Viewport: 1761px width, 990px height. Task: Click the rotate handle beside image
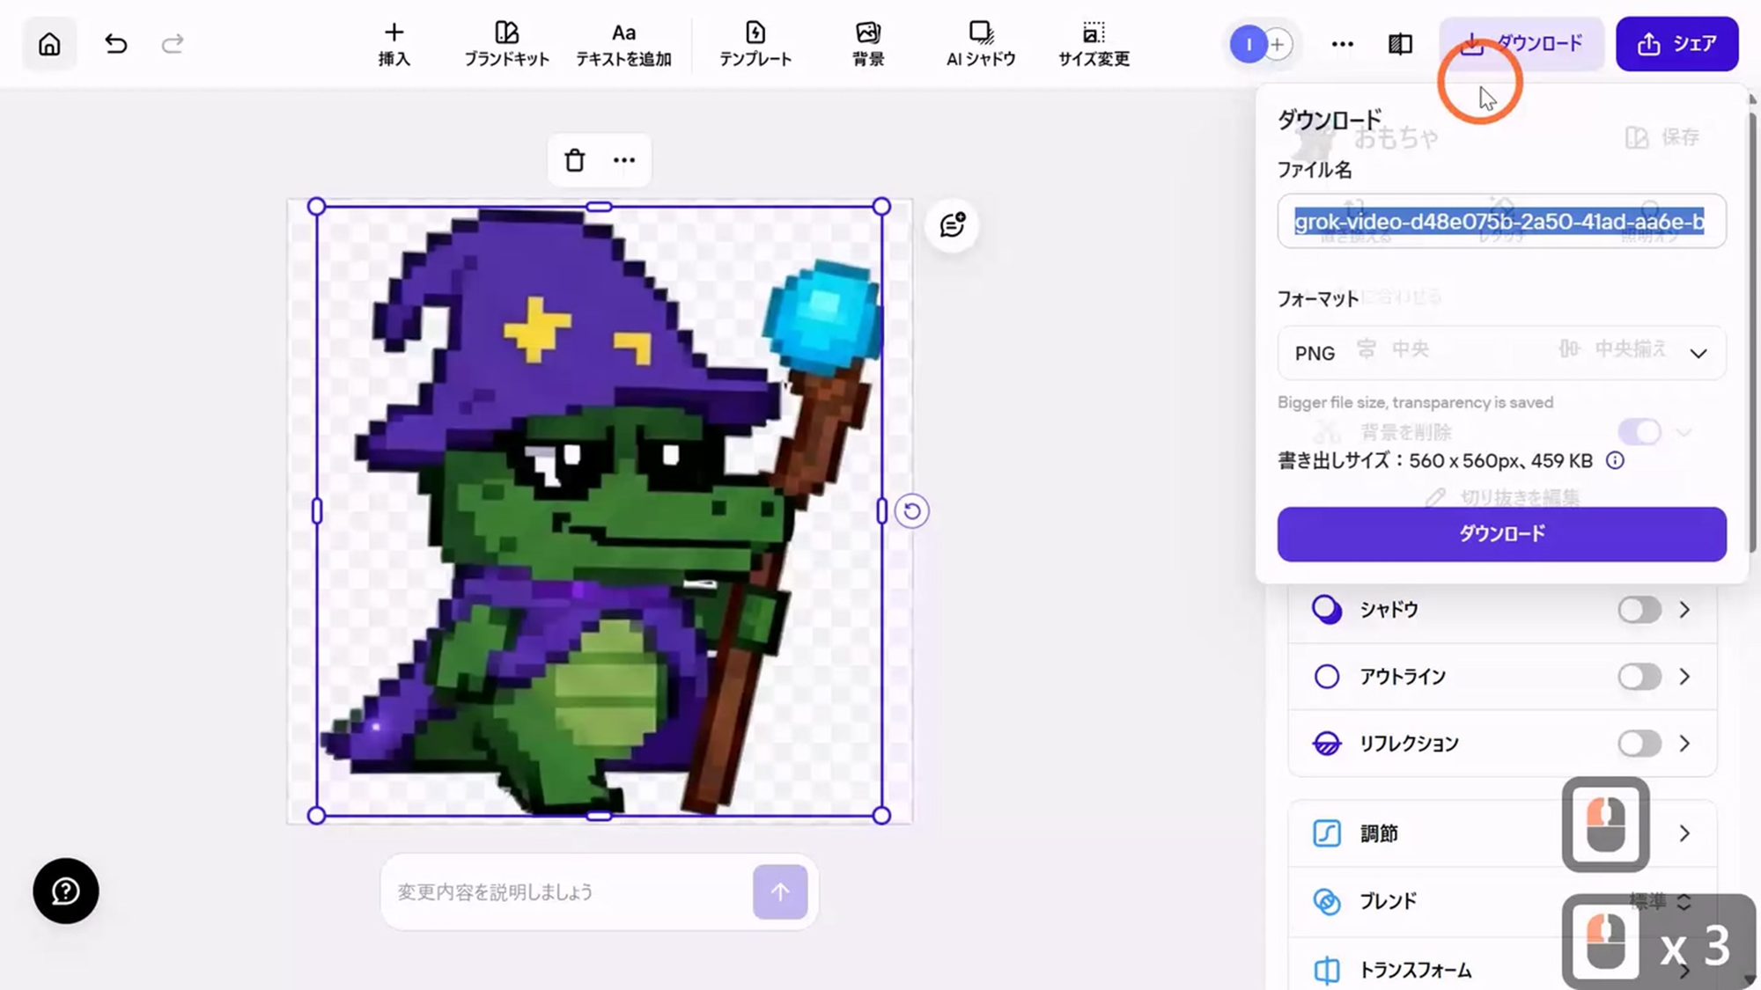coord(912,511)
